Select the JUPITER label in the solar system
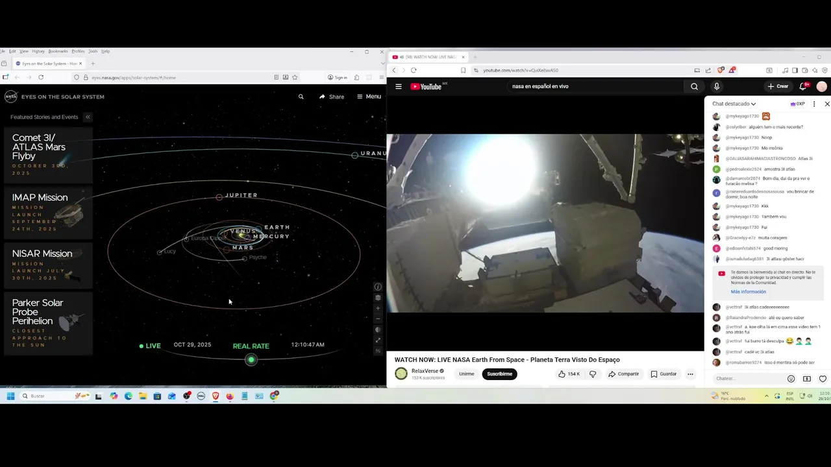 (241, 195)
